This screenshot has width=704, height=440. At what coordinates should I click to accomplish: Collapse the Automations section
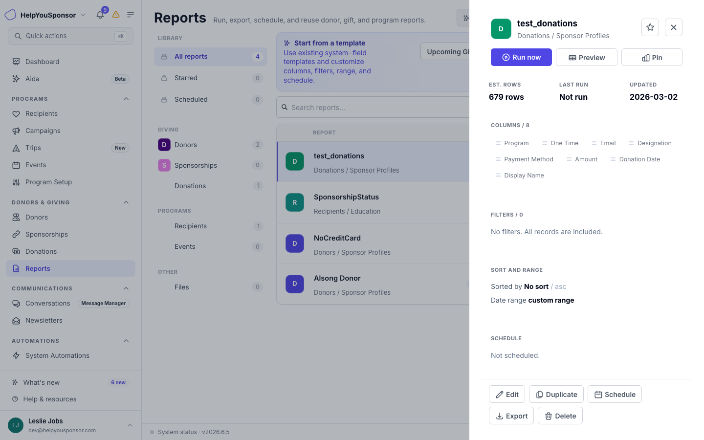(126, 341)
